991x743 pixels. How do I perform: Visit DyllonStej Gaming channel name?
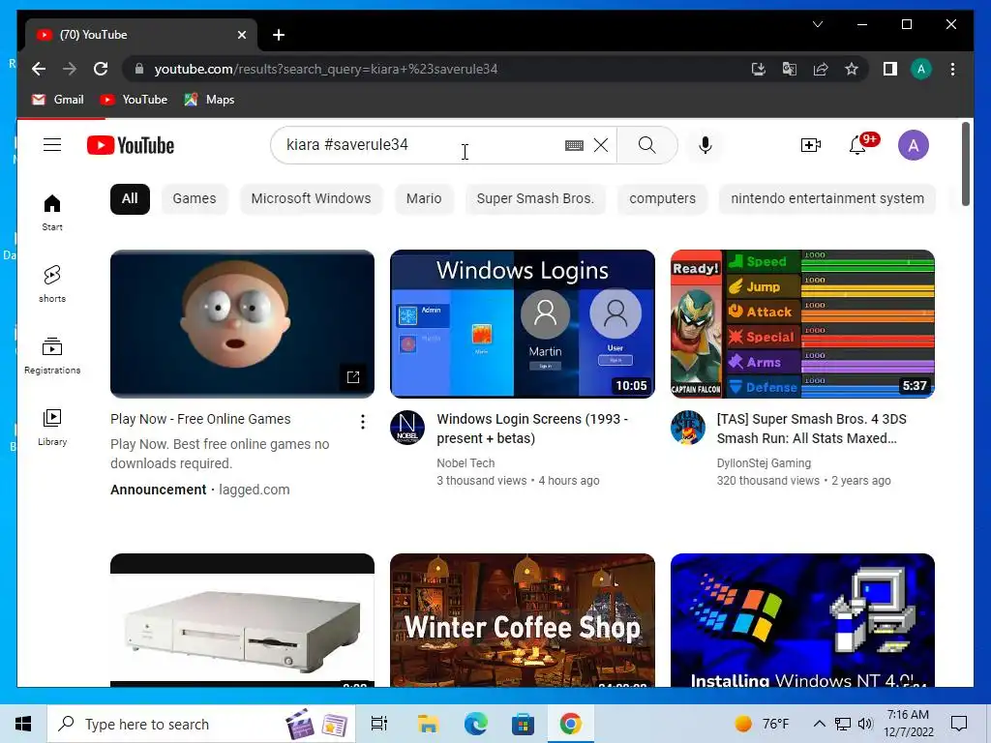point(764,463)
